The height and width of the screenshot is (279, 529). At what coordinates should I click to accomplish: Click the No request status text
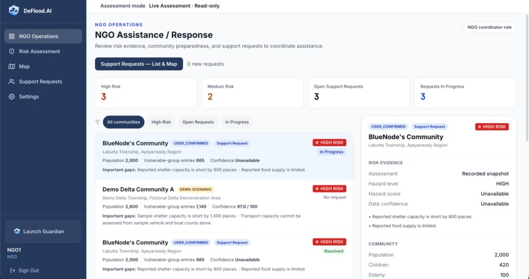coord(335,197)
